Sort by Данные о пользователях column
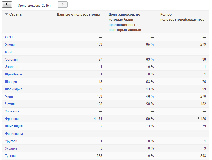The height and width of the screenshot is (160, 212). coord(78,15)
